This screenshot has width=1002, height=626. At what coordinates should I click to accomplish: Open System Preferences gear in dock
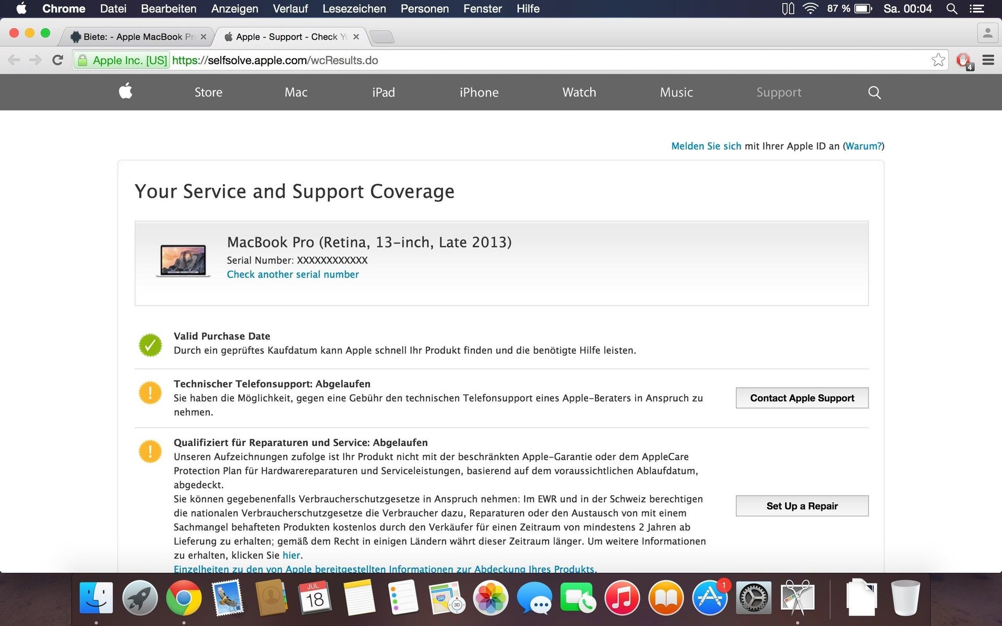754,598
